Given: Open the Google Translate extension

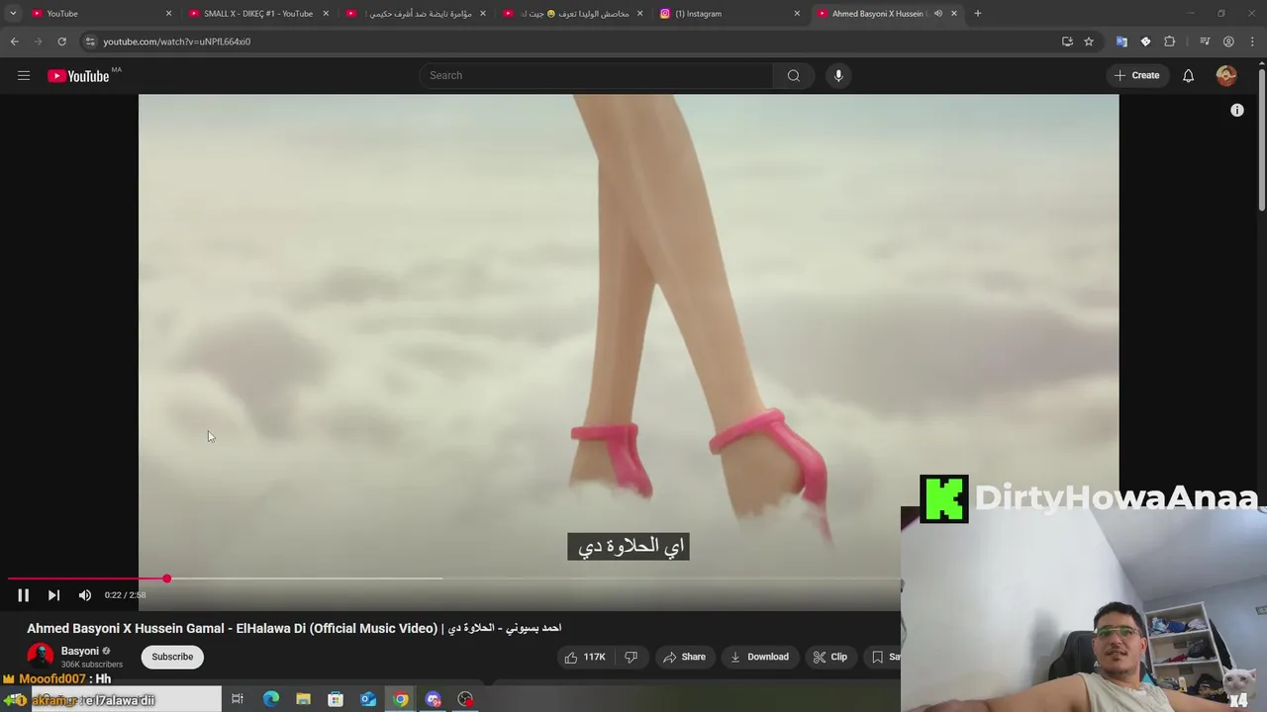Looking at the screenshot, I should click(x=1121, y=42).
